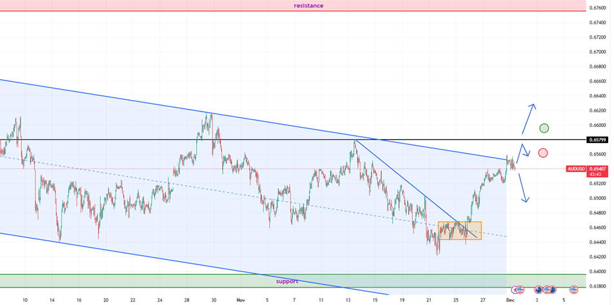Select the purple "support" text label
This screenshot has height=305, width=614.
tap(286, 281)
